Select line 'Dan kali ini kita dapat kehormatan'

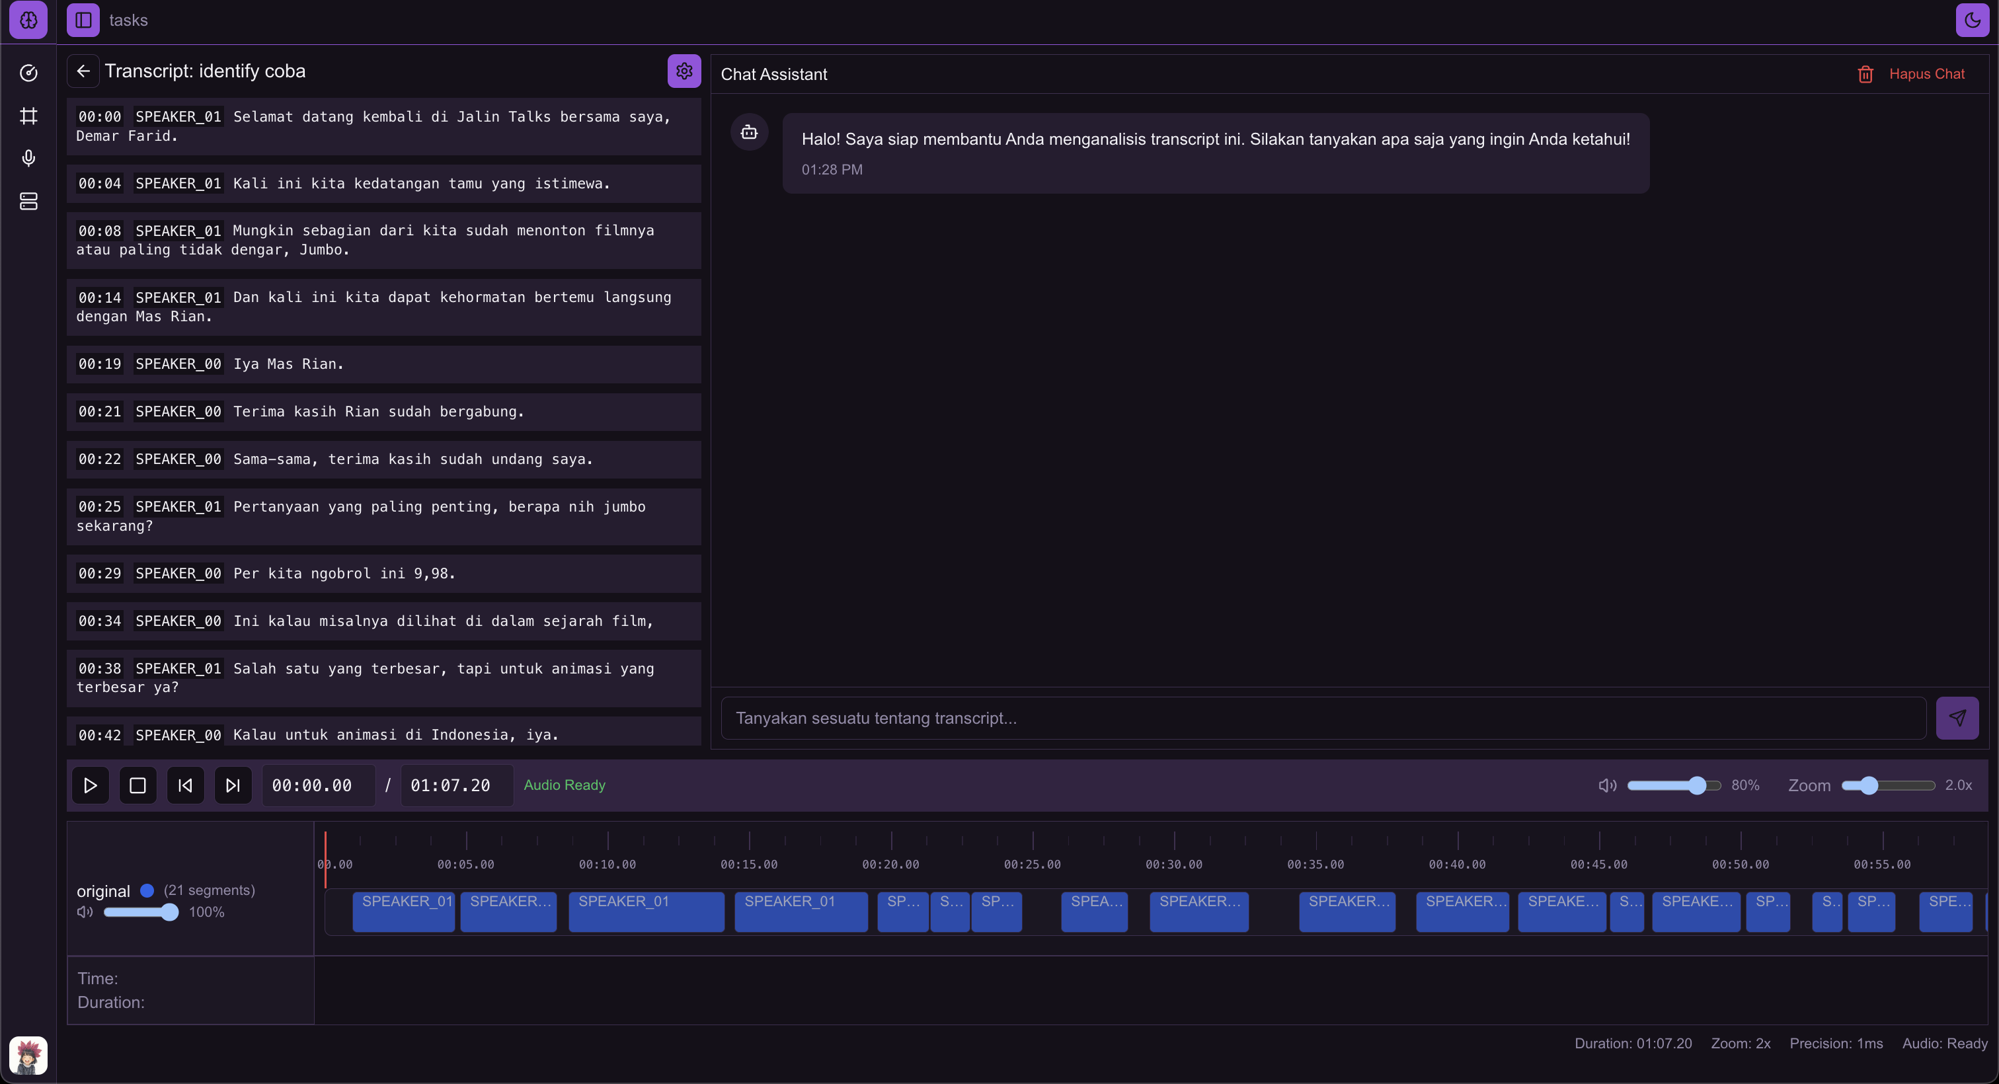click(383, 307)
